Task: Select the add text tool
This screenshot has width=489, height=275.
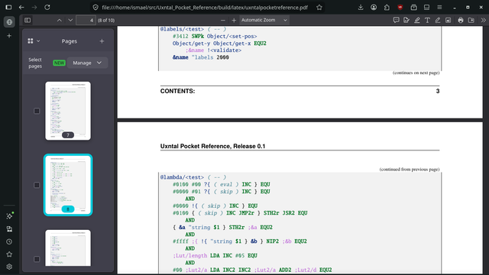Action: [x=427, y=21]
